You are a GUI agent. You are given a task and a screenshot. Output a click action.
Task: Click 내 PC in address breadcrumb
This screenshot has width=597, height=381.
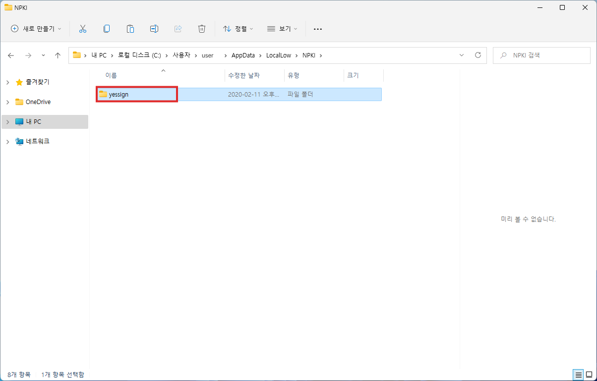pos(99,55)
